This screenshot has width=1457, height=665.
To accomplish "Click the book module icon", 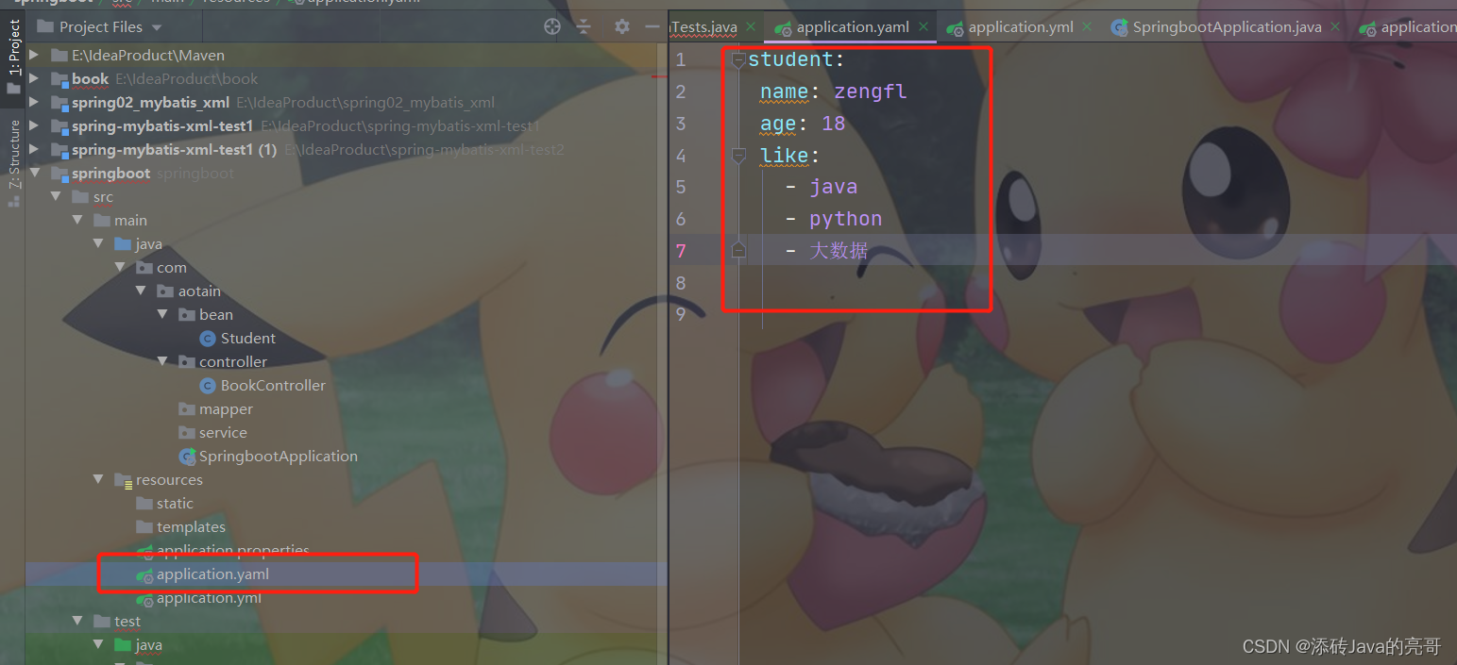I will 59,79.
